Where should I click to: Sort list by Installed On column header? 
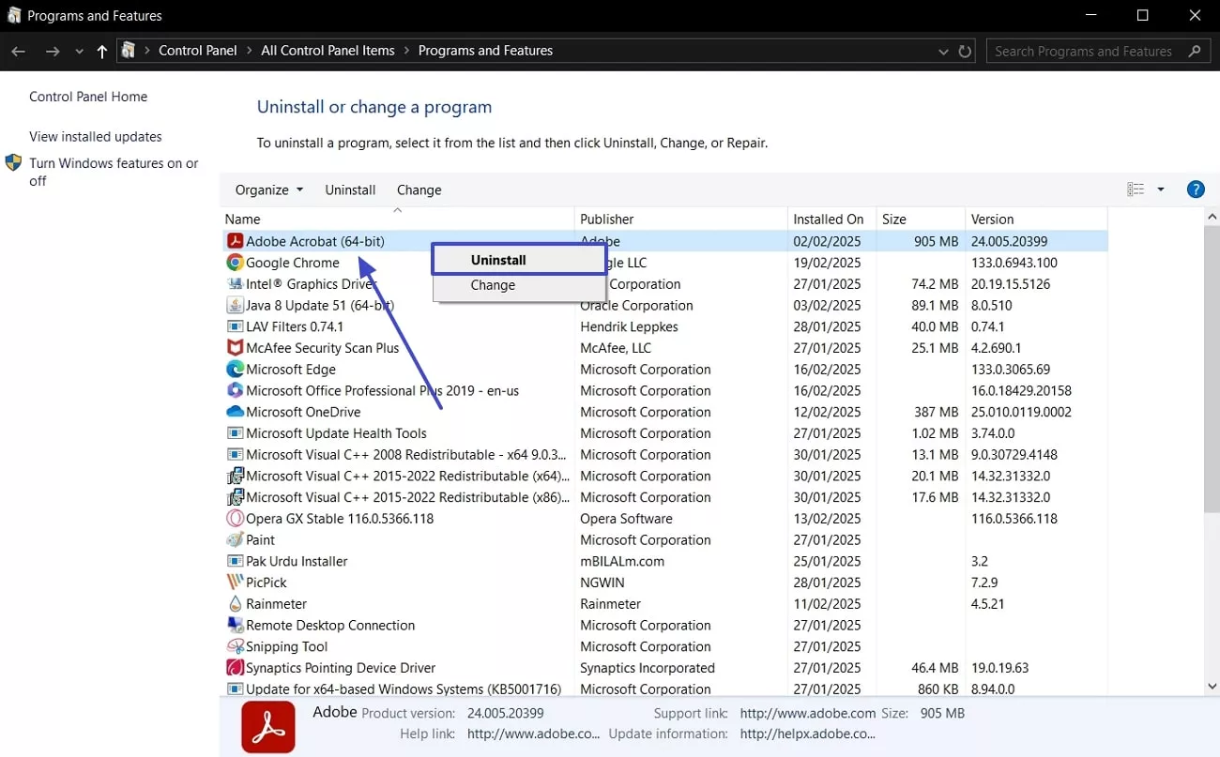[832, 220]
